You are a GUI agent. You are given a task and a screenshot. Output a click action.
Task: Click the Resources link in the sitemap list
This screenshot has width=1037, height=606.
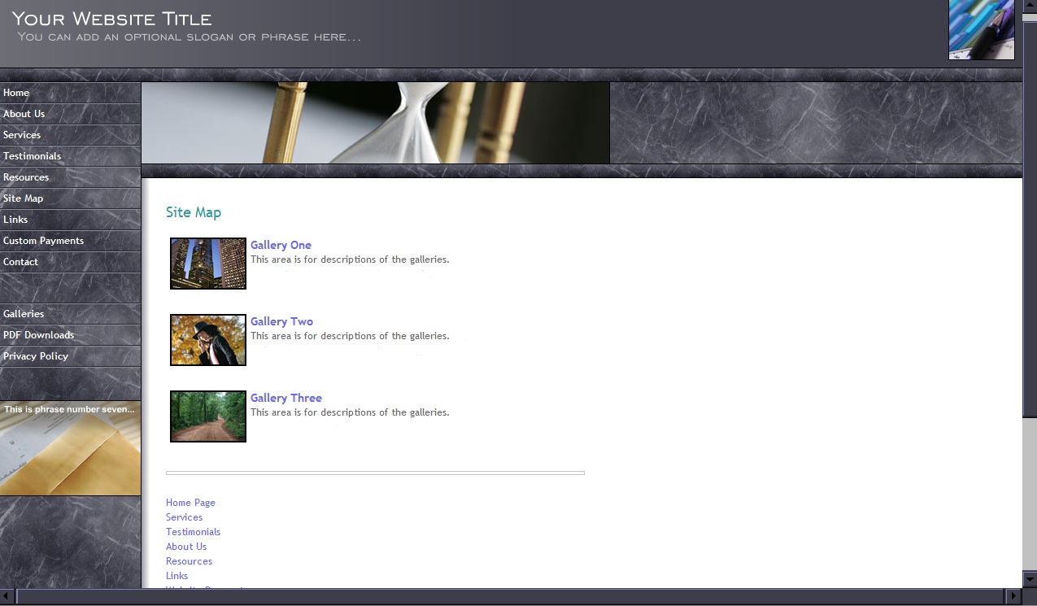tap(189, 561)
